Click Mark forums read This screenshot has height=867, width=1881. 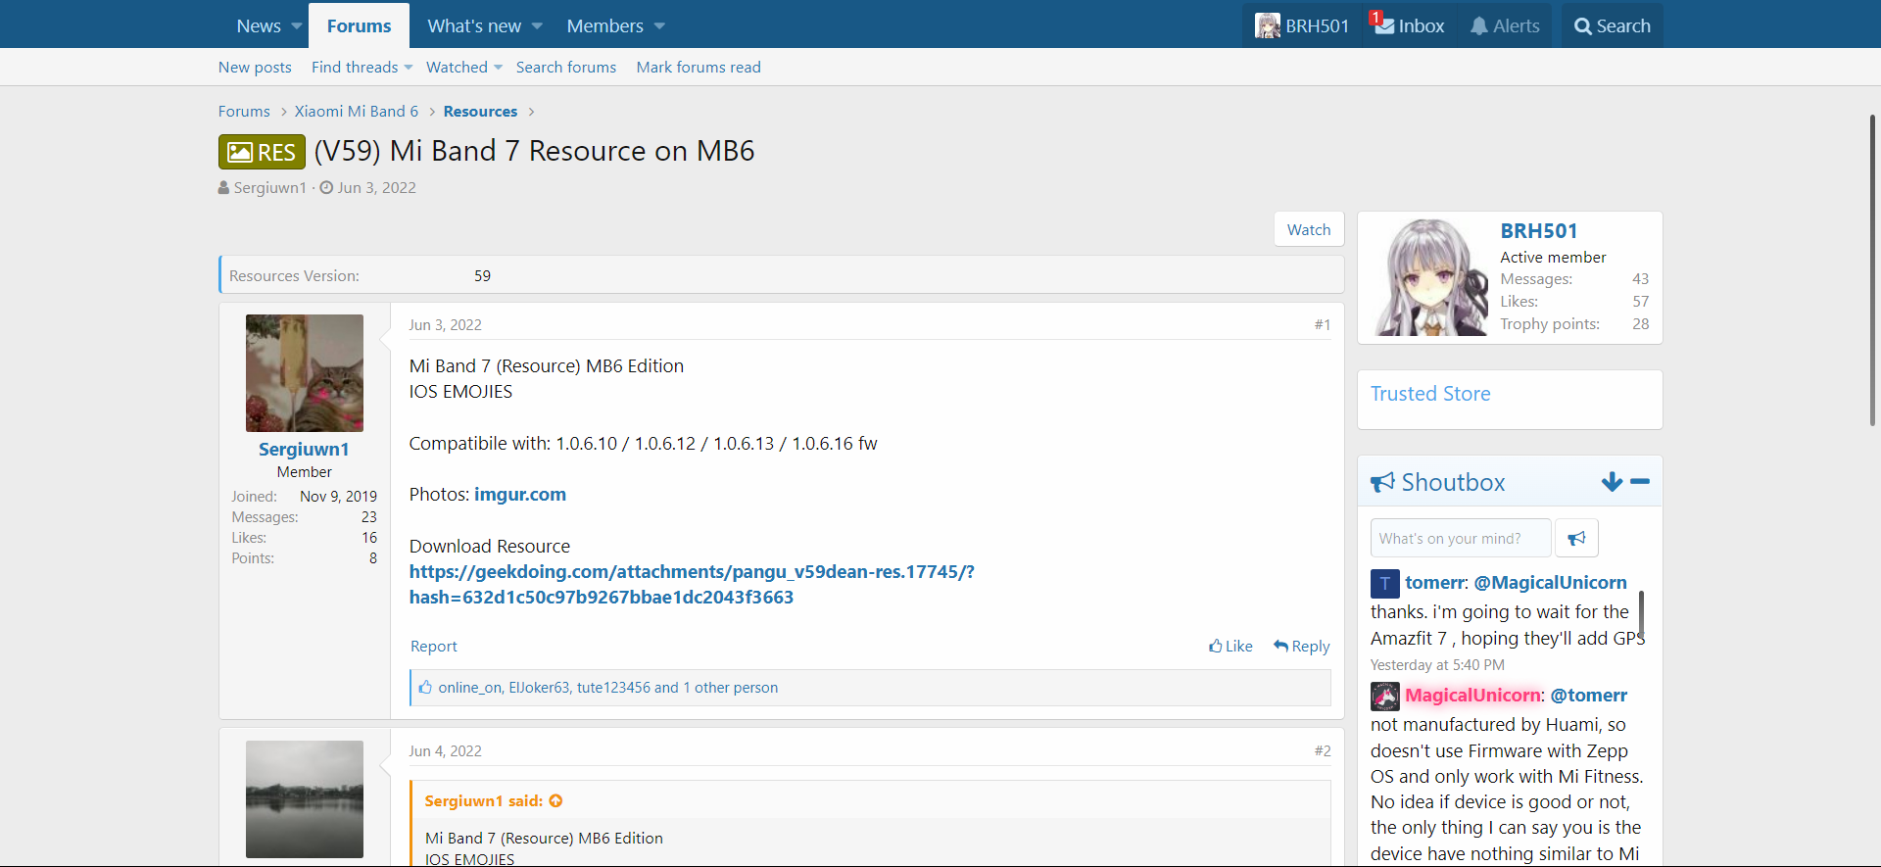pyautogui.click(x=699, y=68)
